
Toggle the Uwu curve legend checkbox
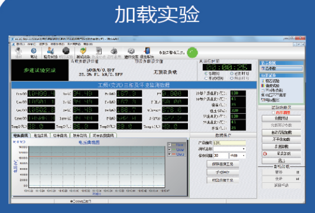click(x=170, y=154)
